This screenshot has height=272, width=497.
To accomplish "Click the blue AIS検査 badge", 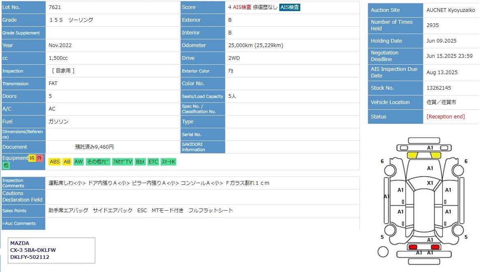I will point(290,7).
